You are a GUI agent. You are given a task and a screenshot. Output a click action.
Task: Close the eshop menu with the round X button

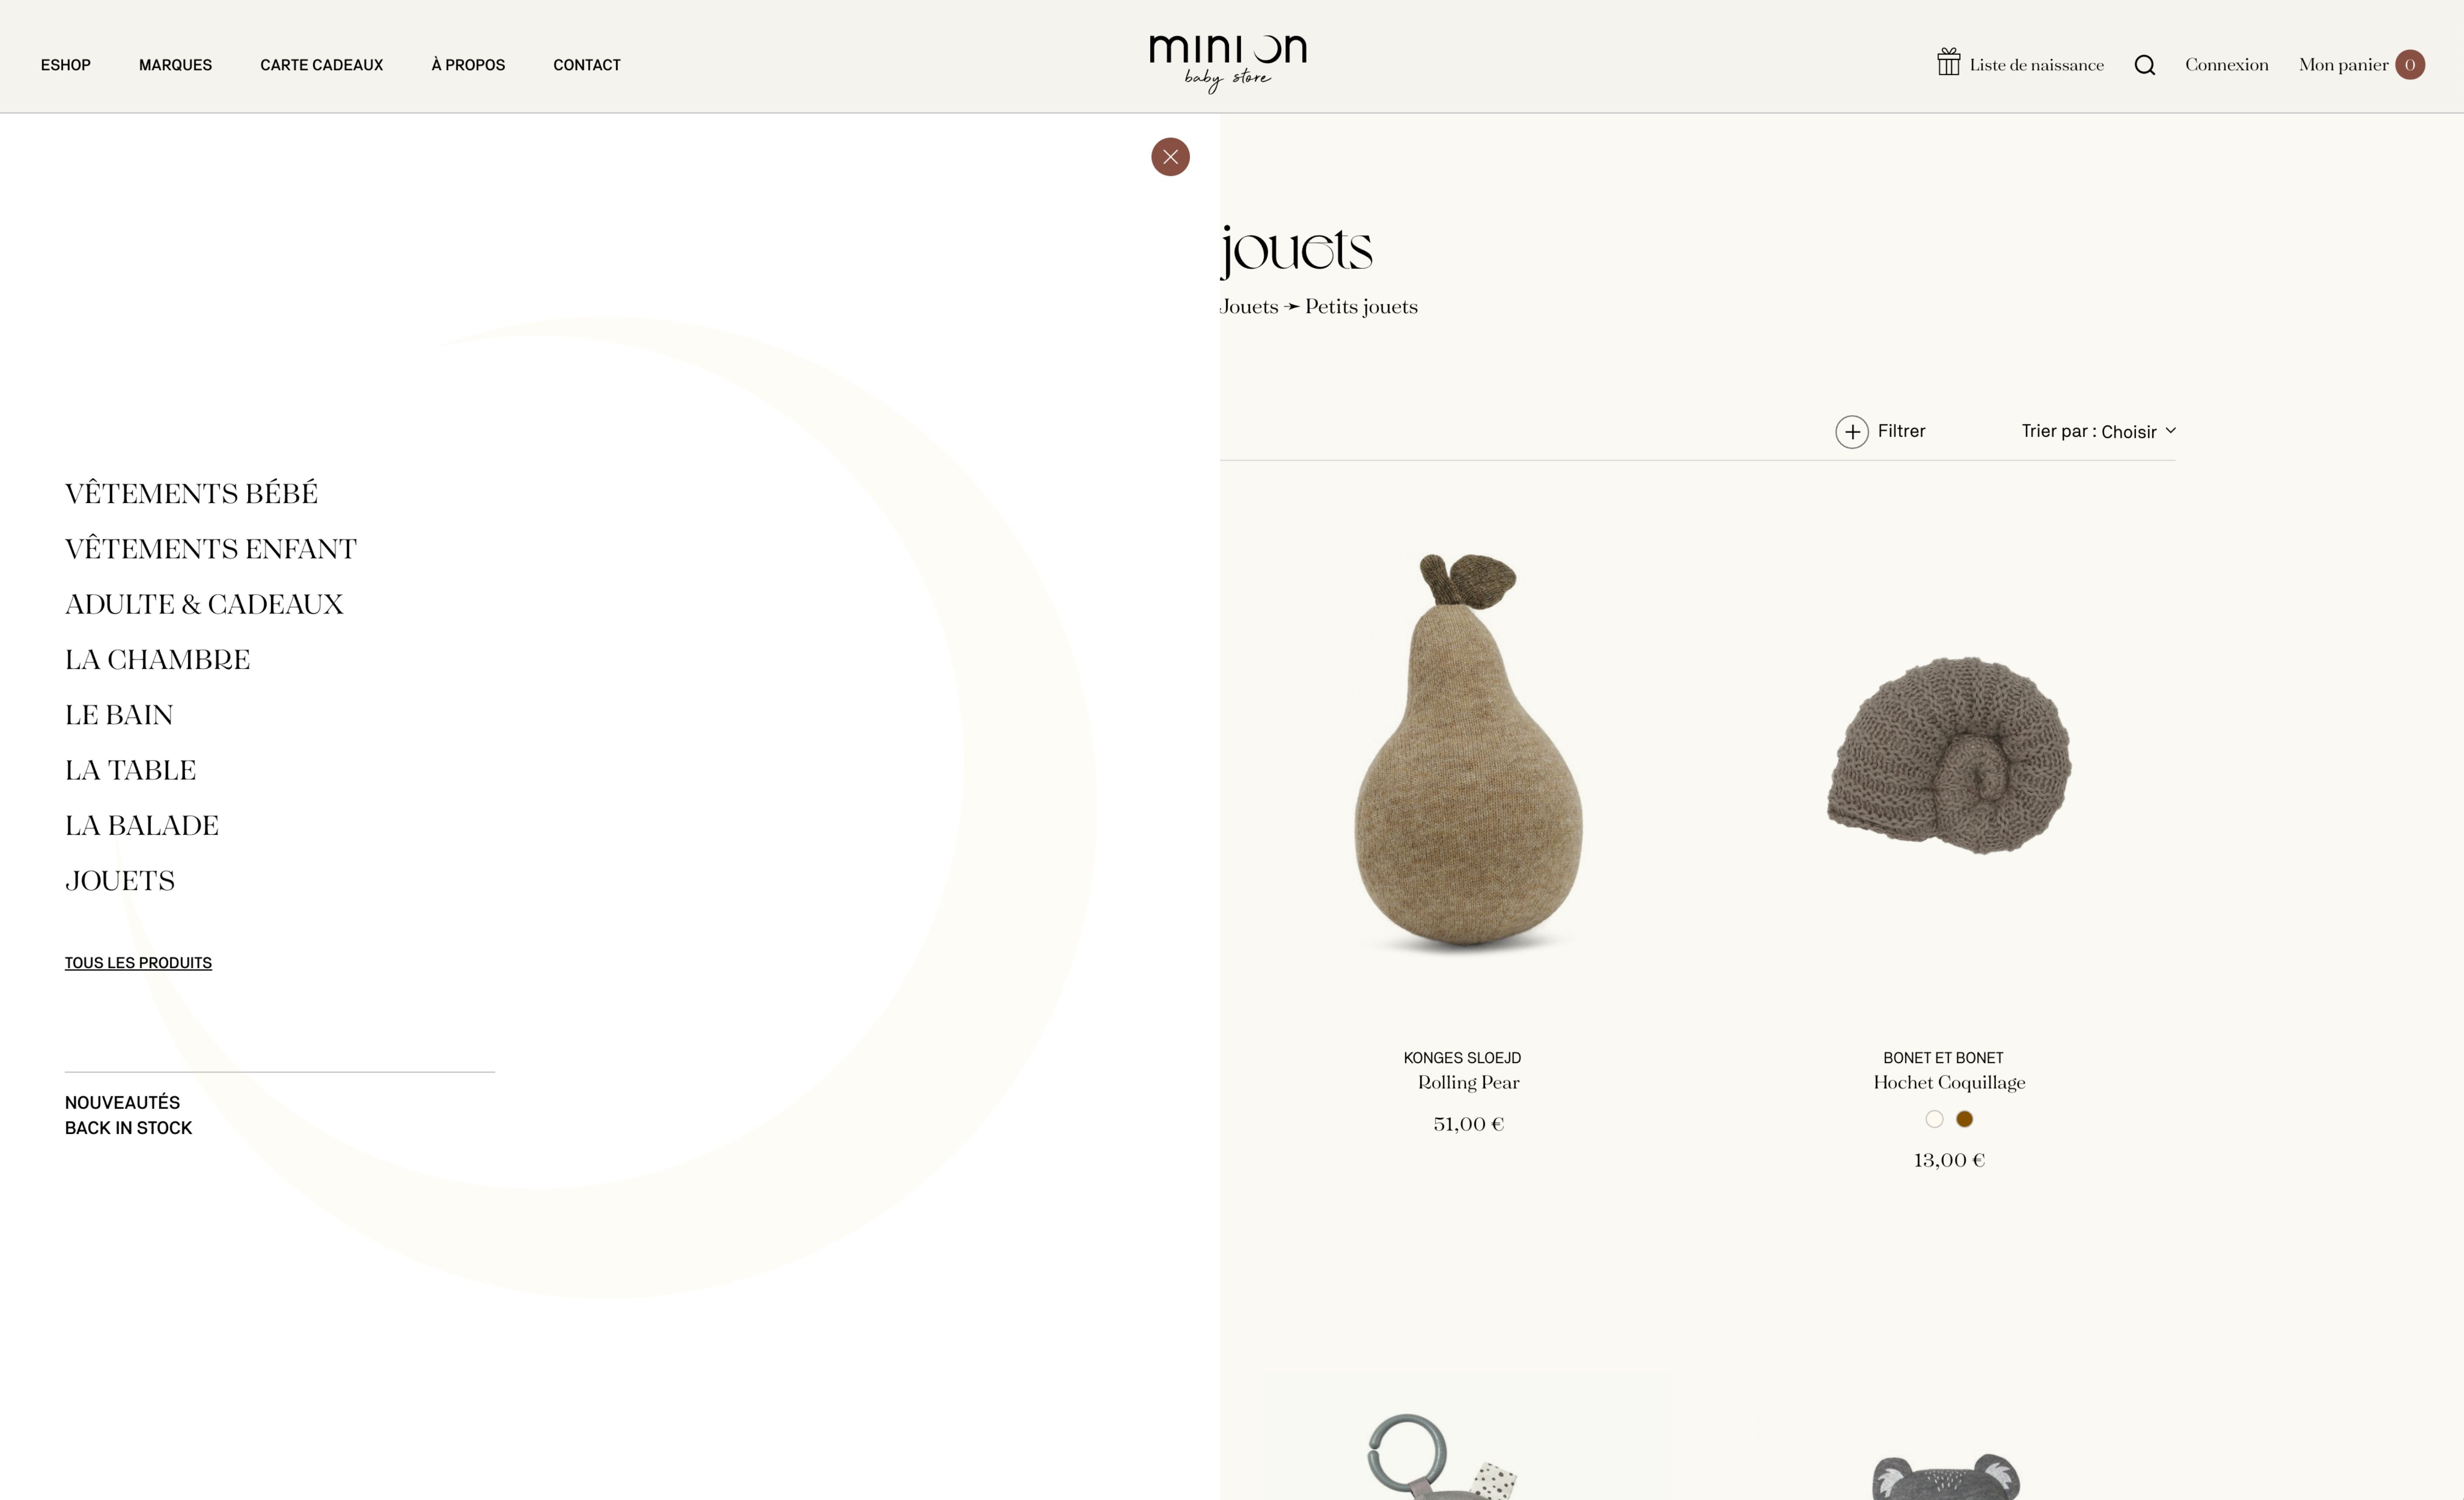click(1170, 157)
